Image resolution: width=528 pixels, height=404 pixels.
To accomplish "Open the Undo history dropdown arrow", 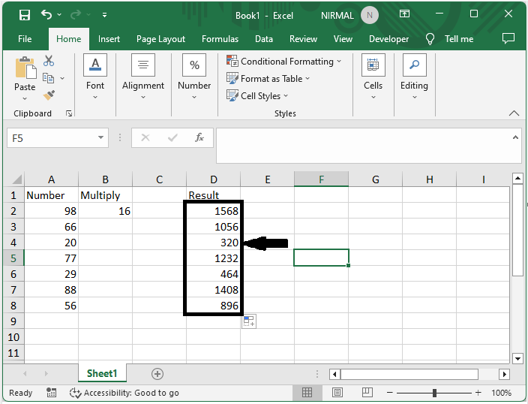I will pos(59,14).
